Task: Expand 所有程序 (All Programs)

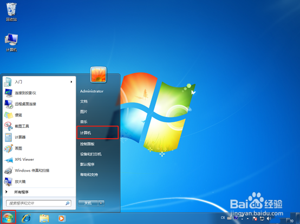Action: 39,192
